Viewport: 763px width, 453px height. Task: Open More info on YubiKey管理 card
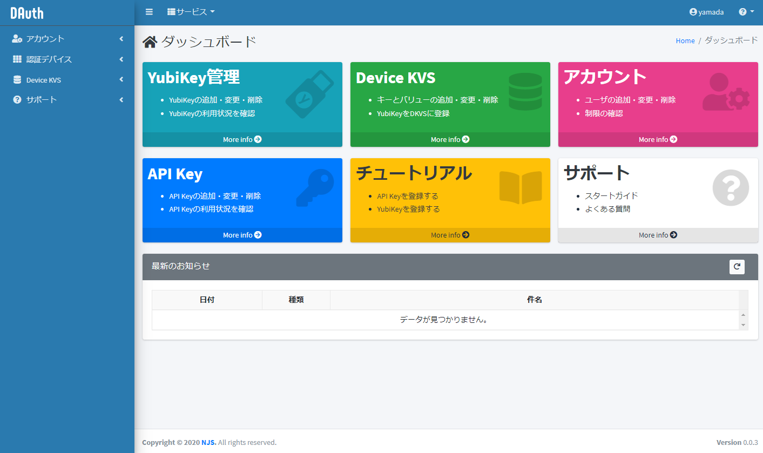pos(242,139)
